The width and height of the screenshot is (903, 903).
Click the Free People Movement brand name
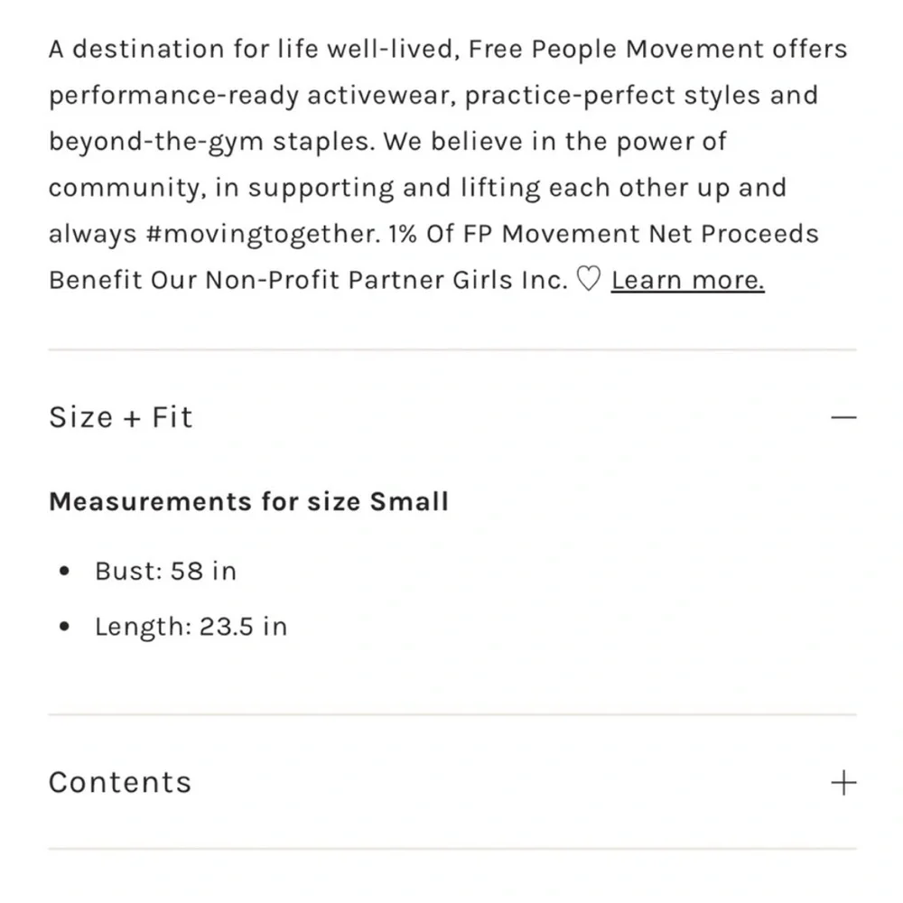(616, 49)
